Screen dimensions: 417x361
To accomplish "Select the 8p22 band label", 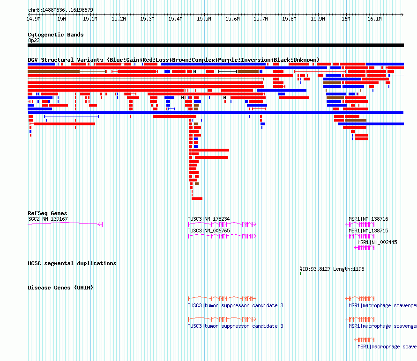I will (x=34, y=40).
